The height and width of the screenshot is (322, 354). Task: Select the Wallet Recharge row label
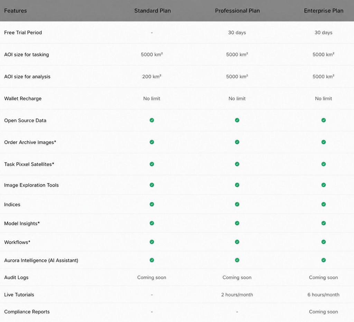coord(23,98)
